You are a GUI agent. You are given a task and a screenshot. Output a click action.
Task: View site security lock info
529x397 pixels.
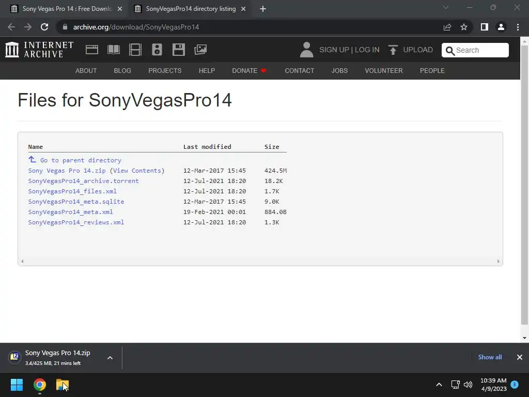[65, 27]
